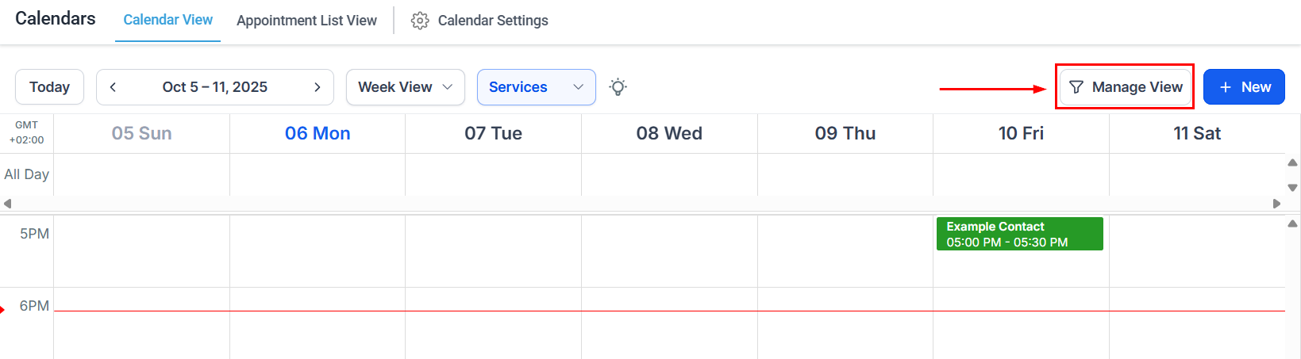Create a New appointment

[x=1244, y=87]
